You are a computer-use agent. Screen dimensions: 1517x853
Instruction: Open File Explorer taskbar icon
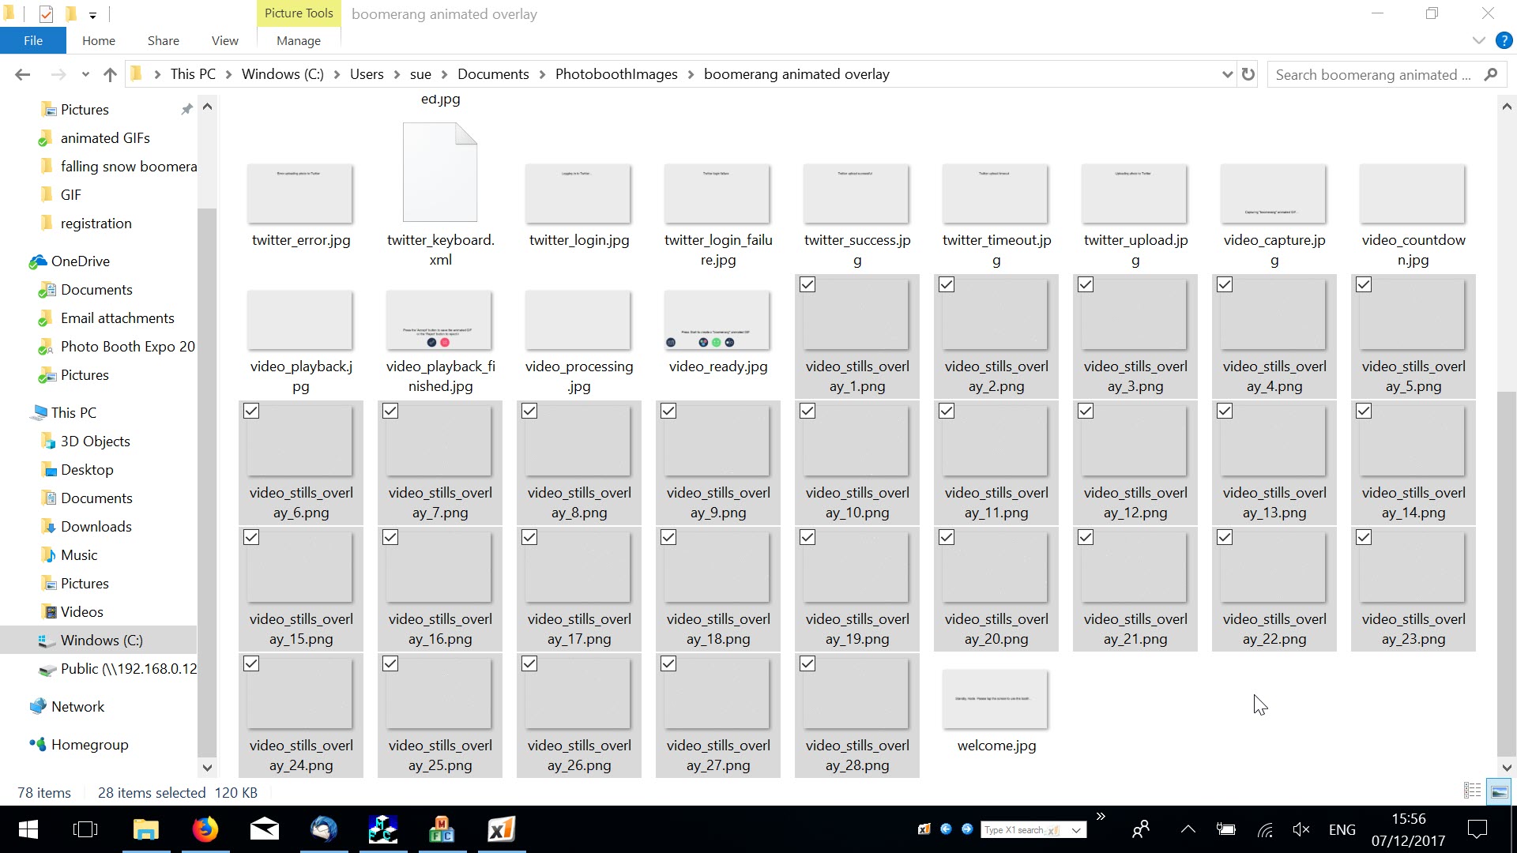point(145,829)
